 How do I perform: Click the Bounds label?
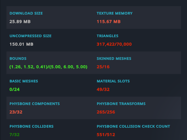[x=18, y=59]
